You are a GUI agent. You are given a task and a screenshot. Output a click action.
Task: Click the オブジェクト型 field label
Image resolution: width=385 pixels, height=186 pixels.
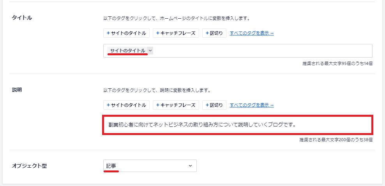[29, 166]
